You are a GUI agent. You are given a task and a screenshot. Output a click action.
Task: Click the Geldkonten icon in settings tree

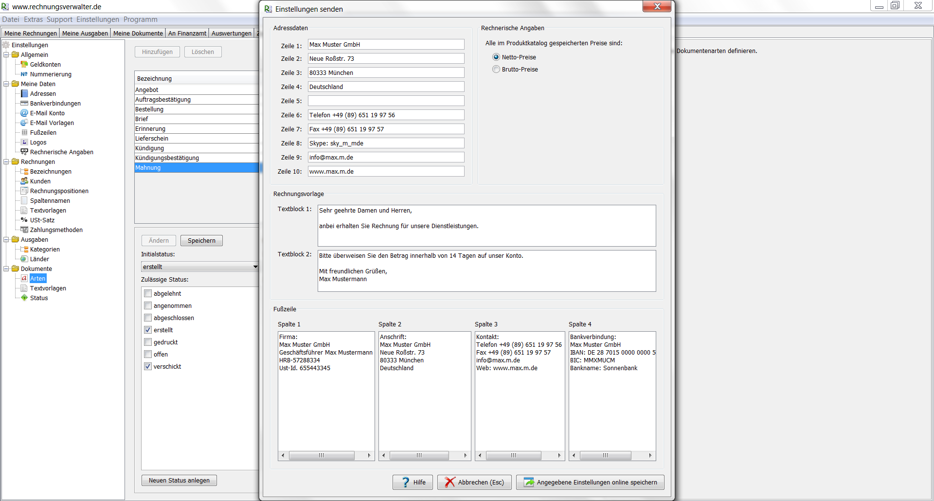click(x=24, y=64)
